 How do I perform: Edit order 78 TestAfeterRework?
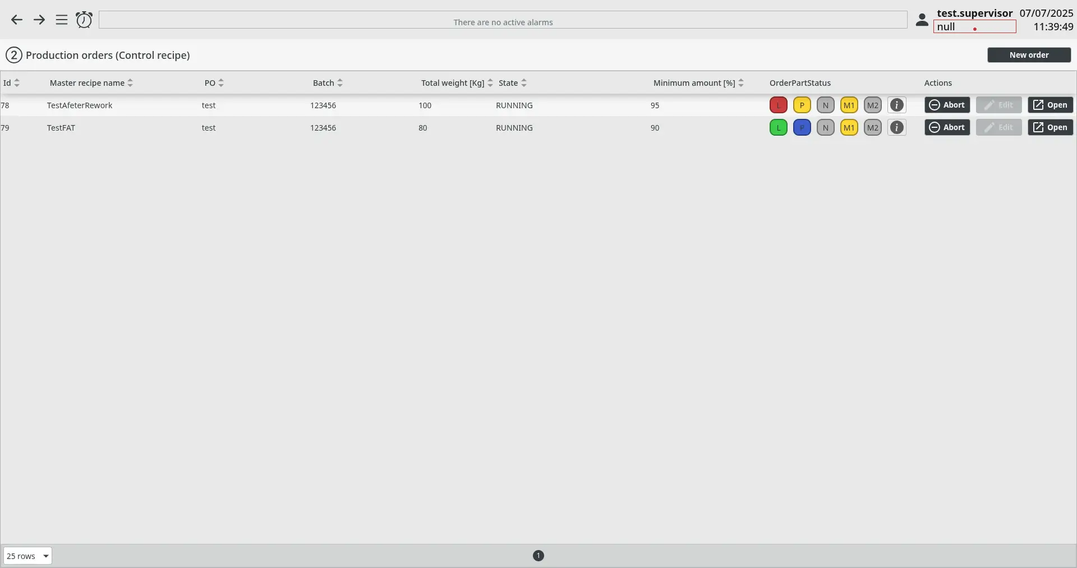tap(999, 105)
